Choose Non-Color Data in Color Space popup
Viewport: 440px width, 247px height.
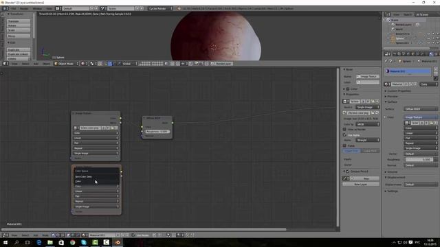pyautogui.click(x=97, y=177)
